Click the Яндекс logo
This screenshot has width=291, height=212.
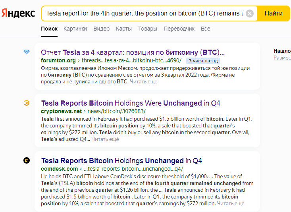tap(18, 13)
